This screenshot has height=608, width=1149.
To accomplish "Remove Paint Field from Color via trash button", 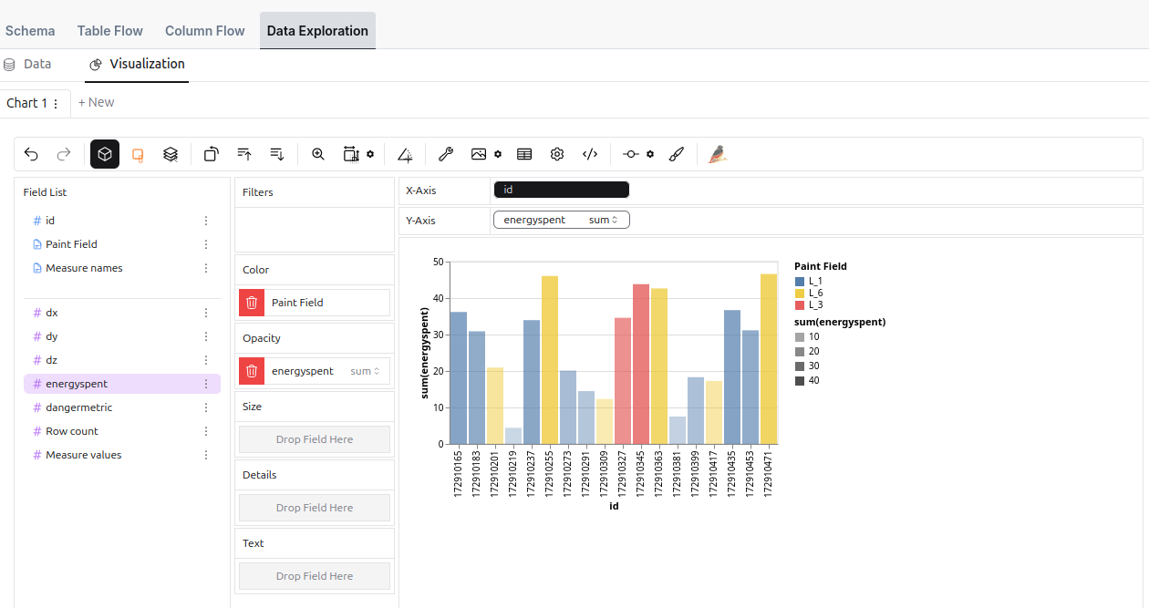I will pos(251,302).
